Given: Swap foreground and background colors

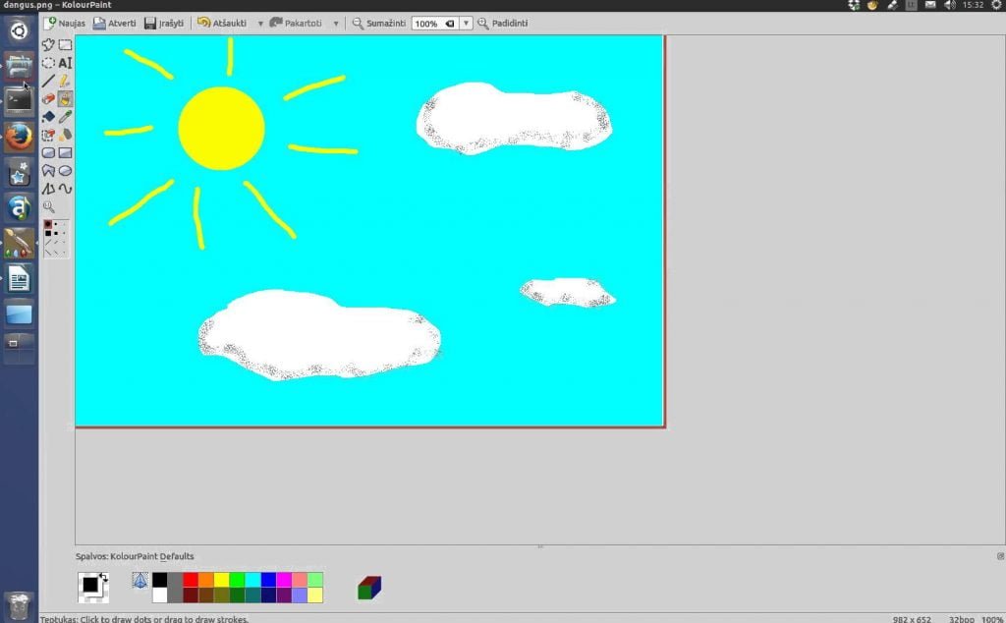Looking at the screenshot, I should pos(104,578).
